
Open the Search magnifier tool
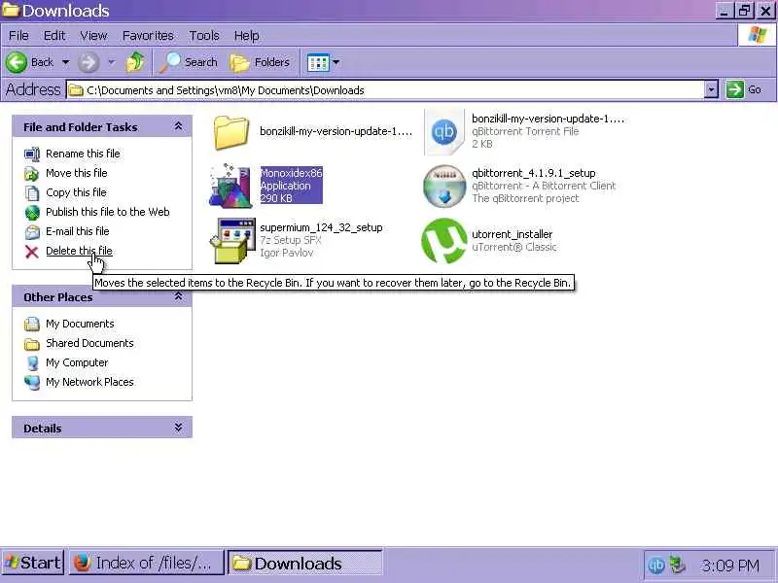(x=189, y=62)
